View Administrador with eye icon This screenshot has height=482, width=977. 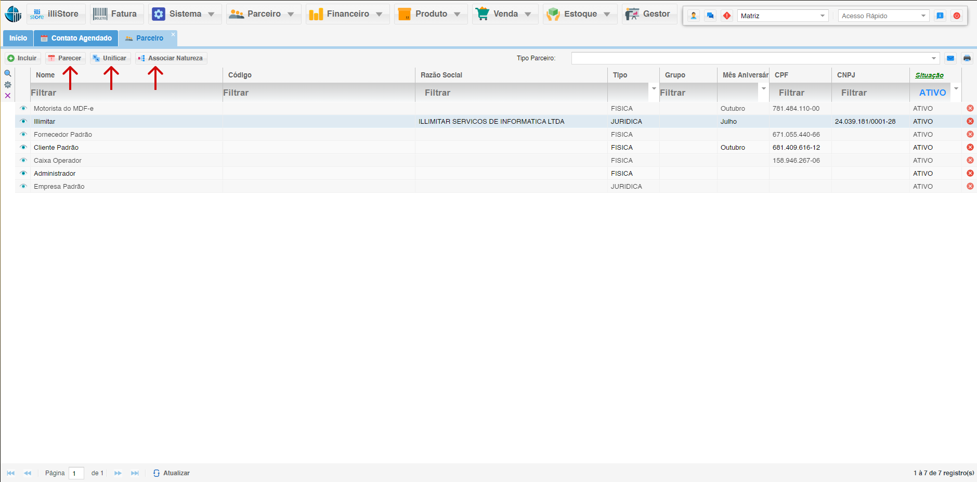tap(23, 173)
